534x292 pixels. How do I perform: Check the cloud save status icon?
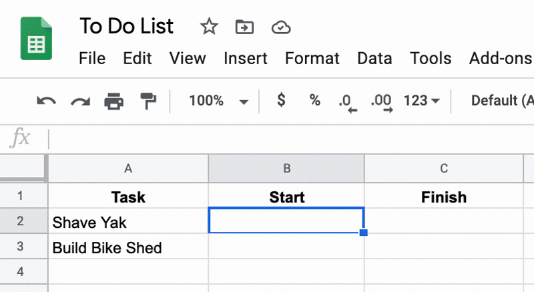pos(281,27)
